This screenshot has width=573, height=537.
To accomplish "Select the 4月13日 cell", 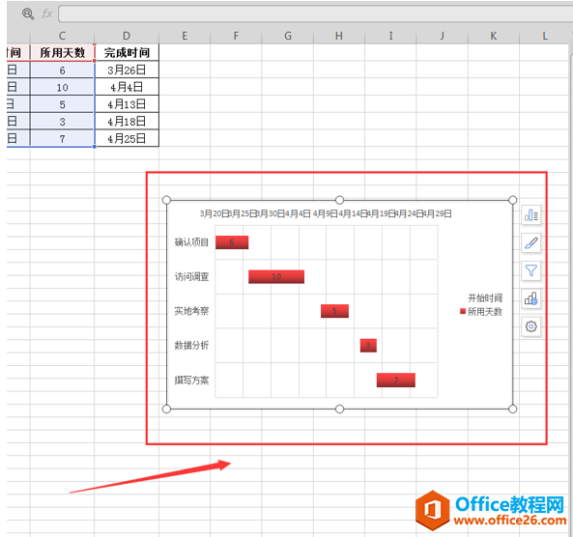I will click(127, 104).
